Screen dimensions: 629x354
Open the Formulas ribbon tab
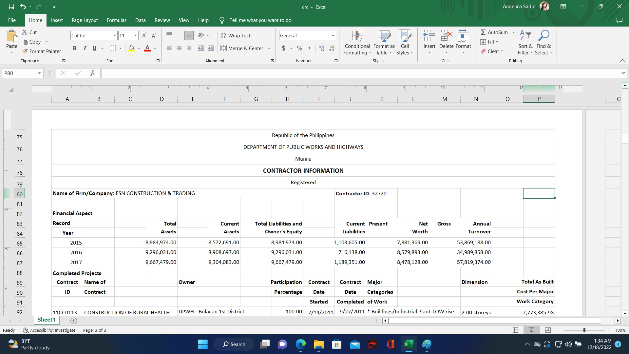[116, 20]
